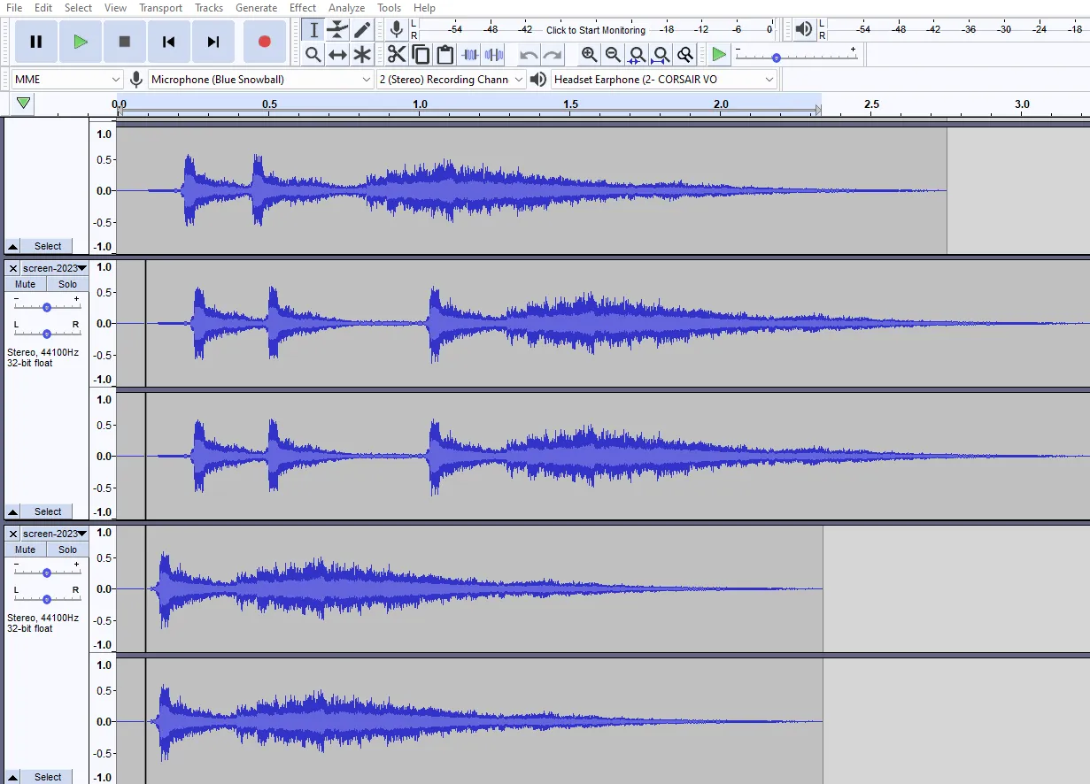Silence the audio selection
Image resolution: width=1090 pixels, height=784 pixels.
tap(493, 54)
